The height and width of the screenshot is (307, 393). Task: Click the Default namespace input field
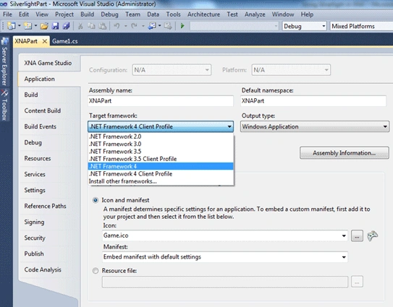pyautogui.click(x=313, y=101)
